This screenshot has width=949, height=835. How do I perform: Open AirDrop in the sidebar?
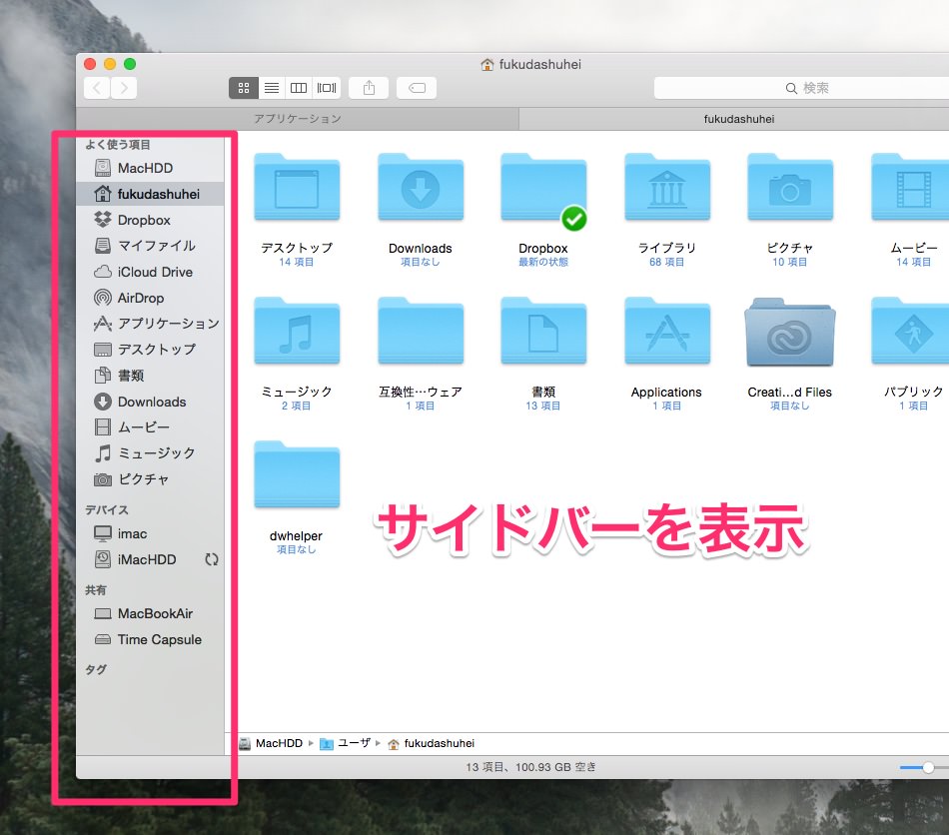coord(150,298)
